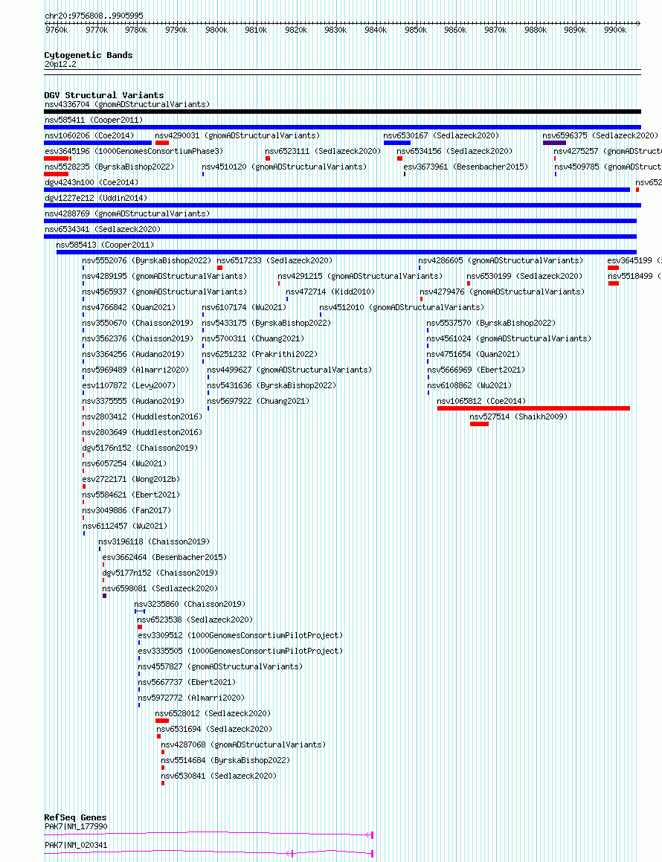
Task: Select nsv4751654 (Quan2021) label
Action: point(473,354)
